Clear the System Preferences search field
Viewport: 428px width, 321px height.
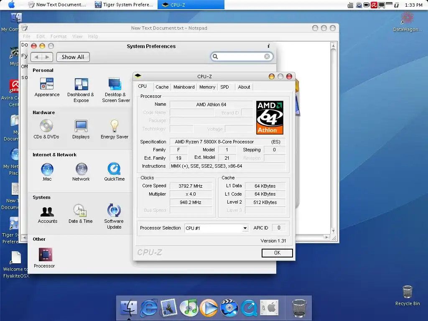267,56
